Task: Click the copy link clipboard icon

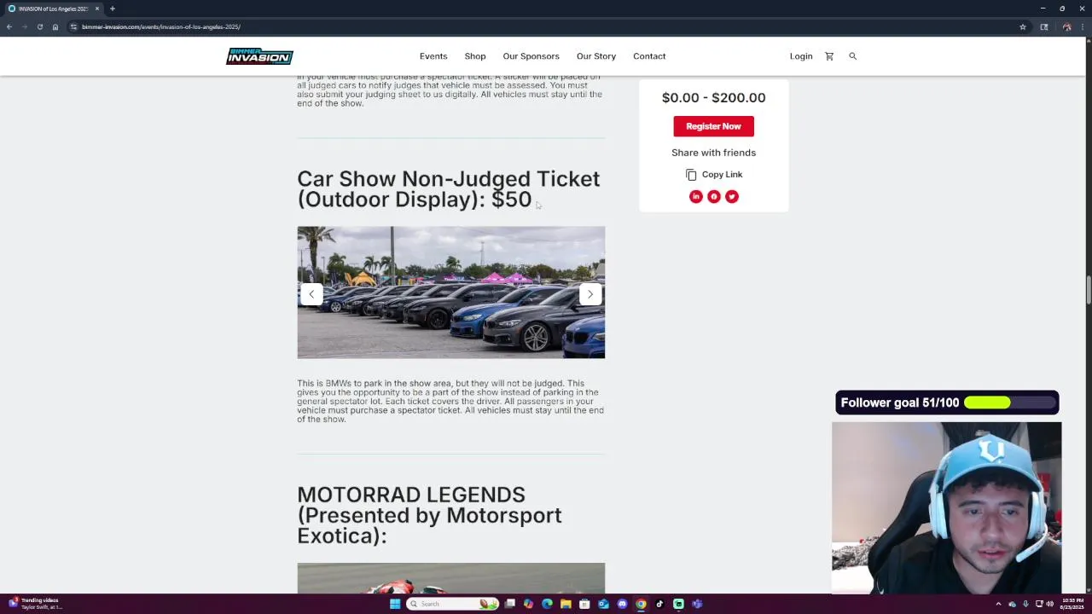Action: coord(691,175)
